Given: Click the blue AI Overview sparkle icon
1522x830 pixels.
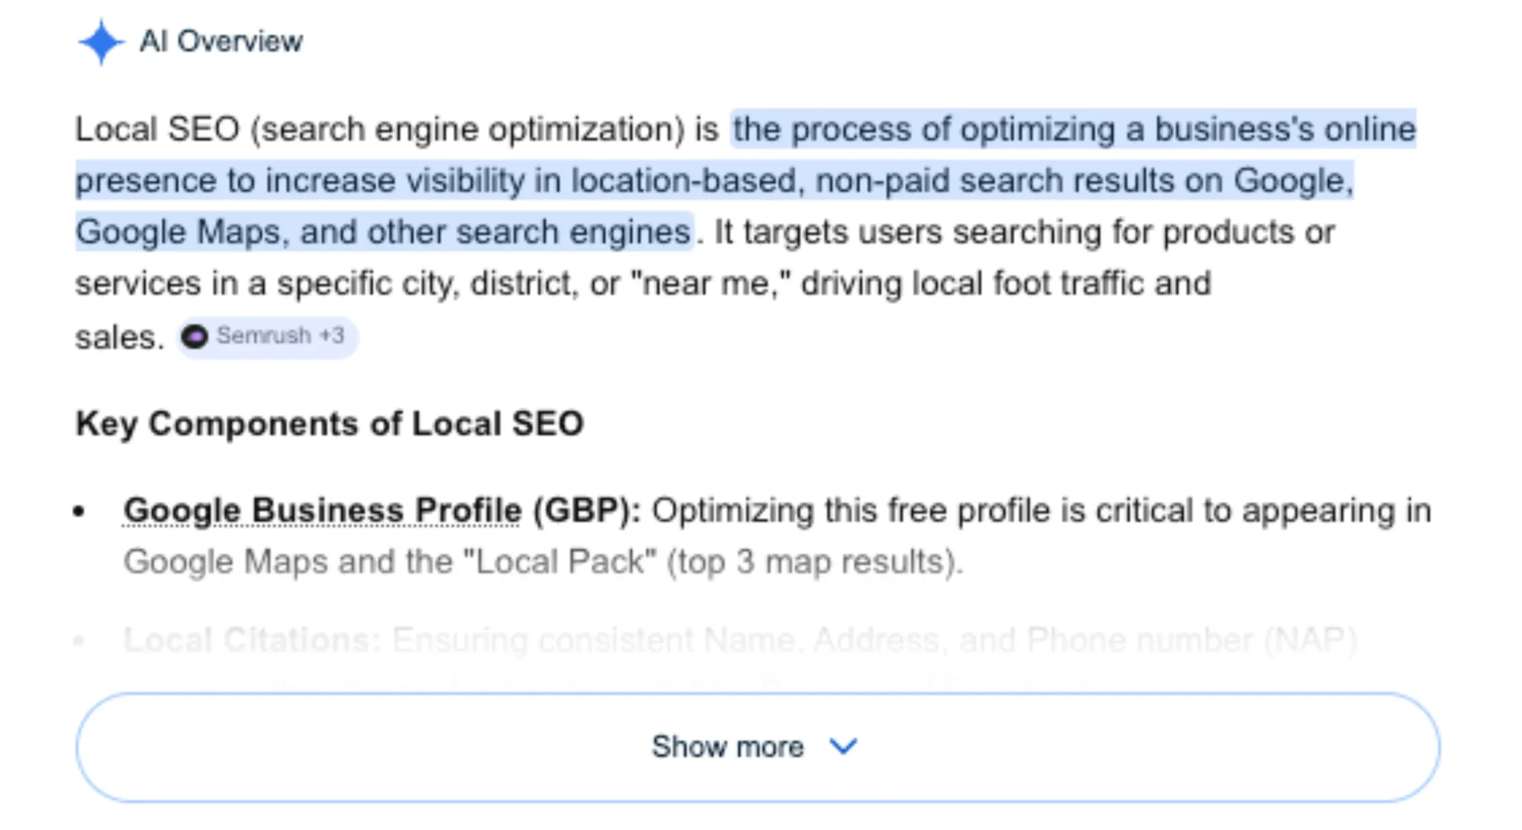Looking at the screenshot, I should click(100, 42).
